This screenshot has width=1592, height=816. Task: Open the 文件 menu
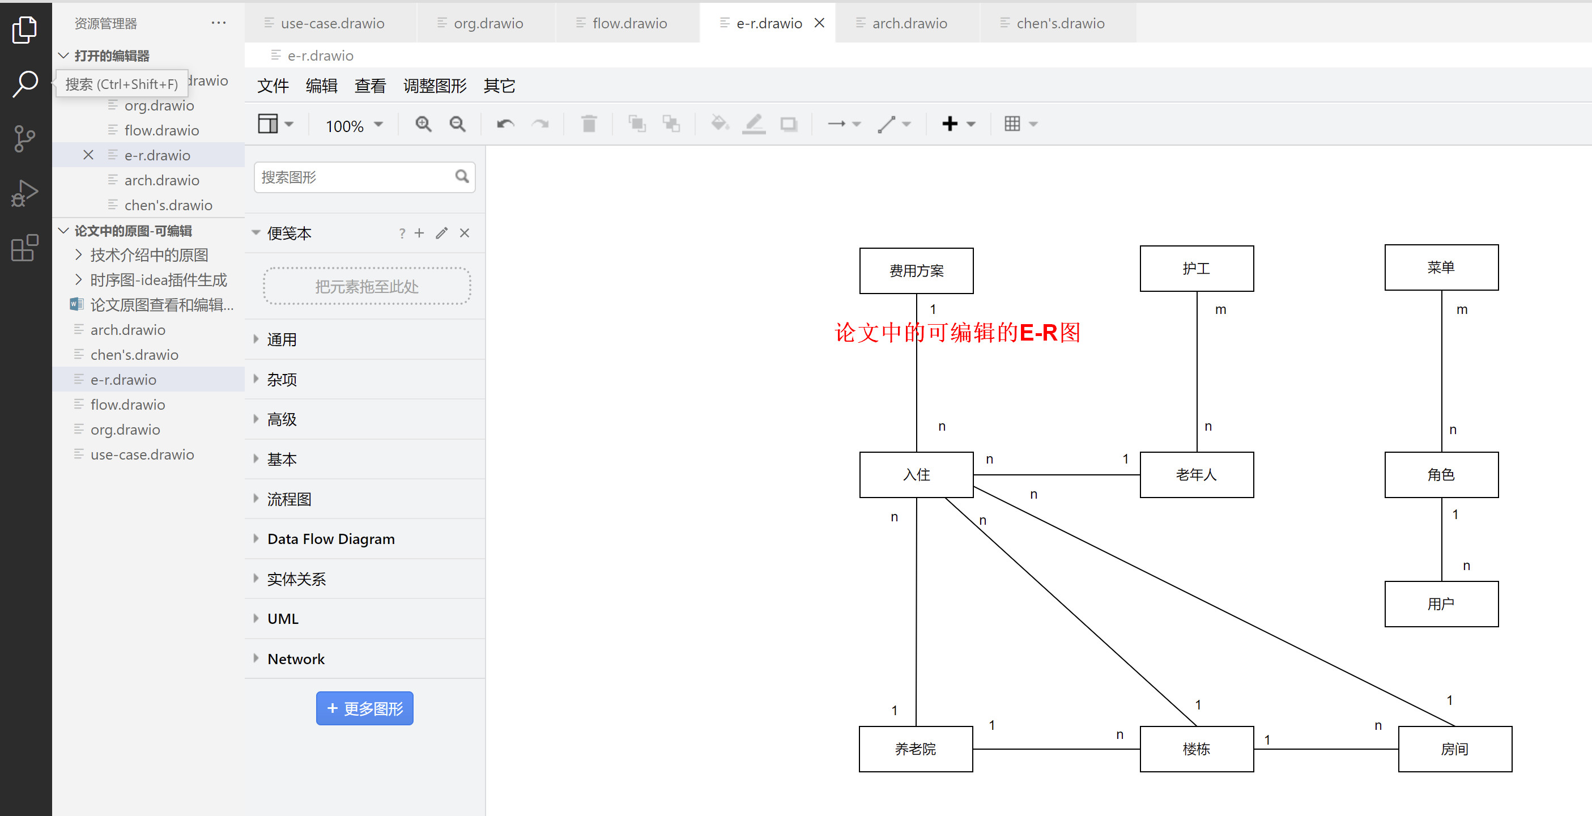[x=272, y=86]
